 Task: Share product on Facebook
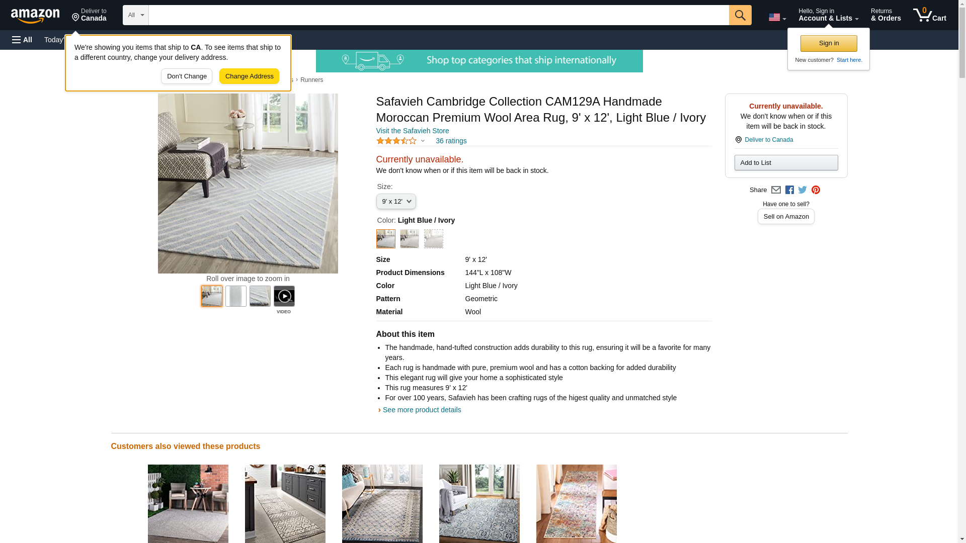coord(789,190)
